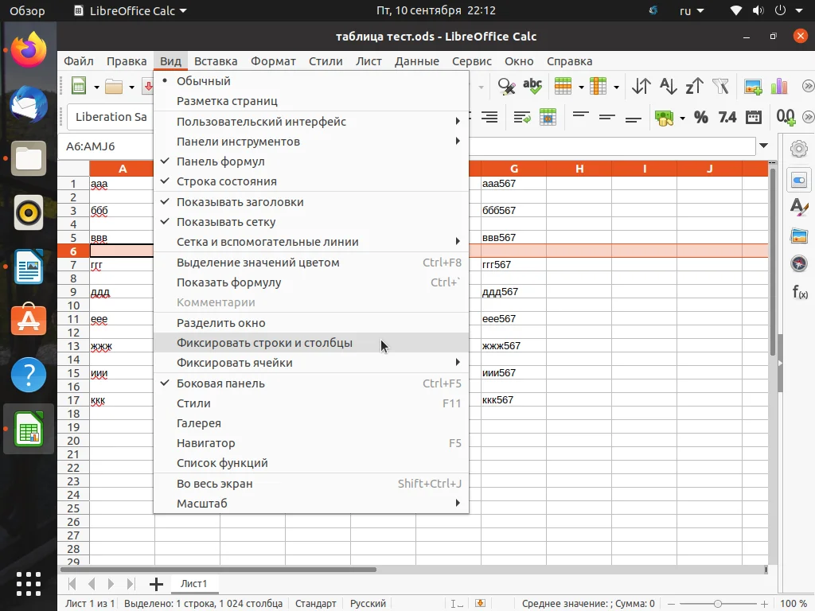Viewport: 815px width, 611px height.
Task: Click the Insert Image toolbar icon
Action: coord(752,86)
